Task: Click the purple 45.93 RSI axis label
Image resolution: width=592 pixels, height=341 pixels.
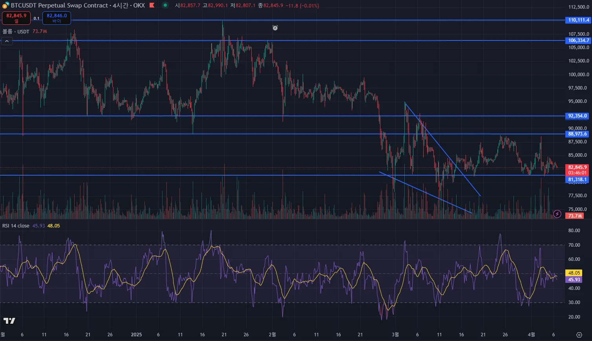Action: tap(574, 280)
